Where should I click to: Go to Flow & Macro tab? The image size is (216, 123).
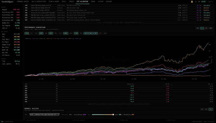click(54, 2)
